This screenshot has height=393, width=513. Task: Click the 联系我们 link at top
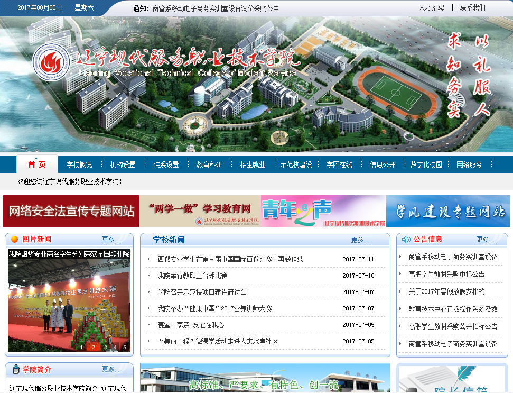472,8
